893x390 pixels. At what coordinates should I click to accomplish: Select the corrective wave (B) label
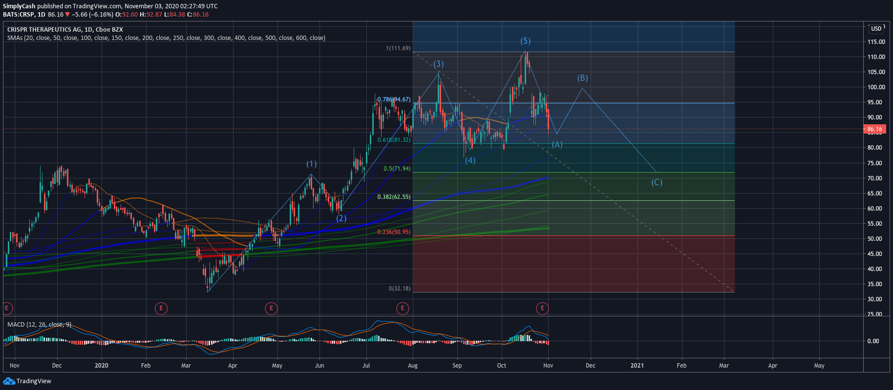coord(582,78)
